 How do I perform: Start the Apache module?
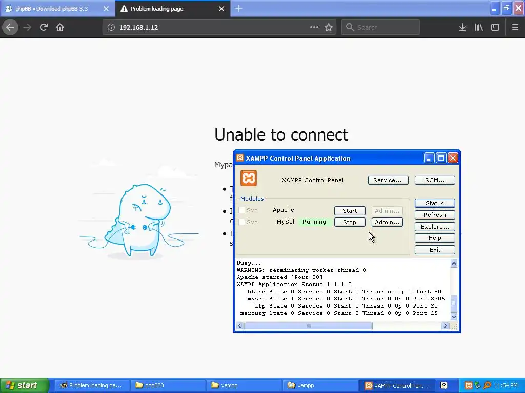point(350,211)
